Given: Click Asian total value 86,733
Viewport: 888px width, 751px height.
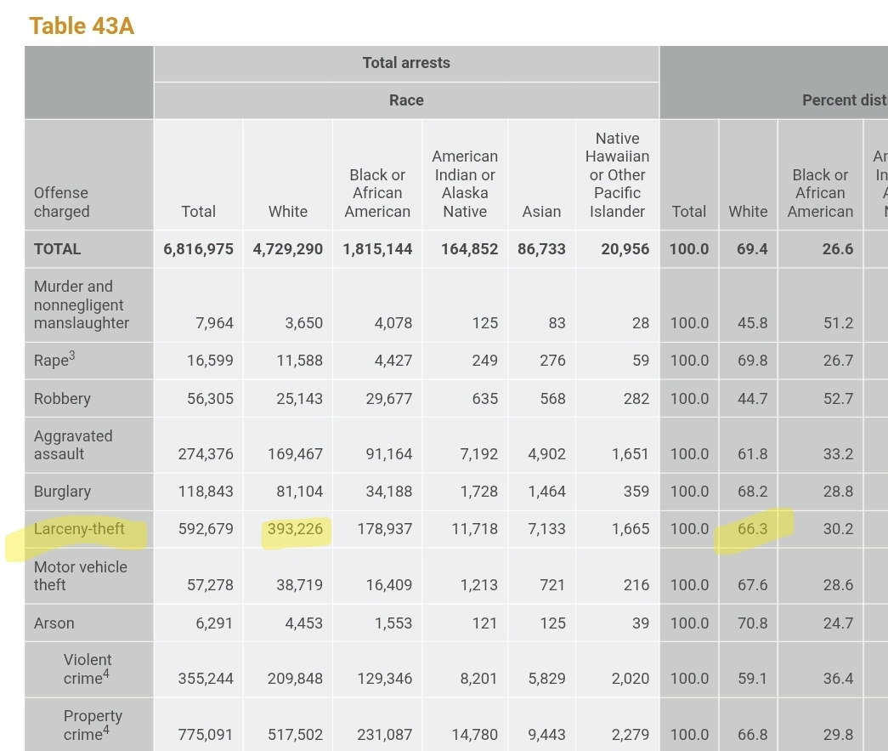Looking at the screenshot, I should (x=541, y=249).
